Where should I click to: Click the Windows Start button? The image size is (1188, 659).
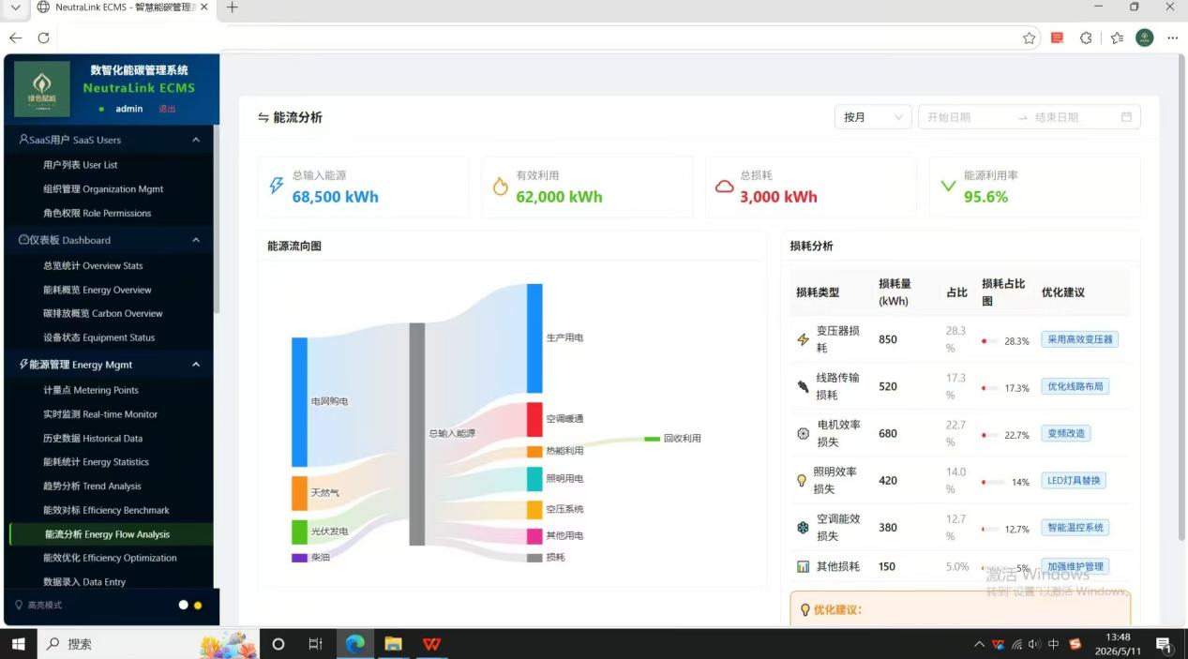(18, 644)
